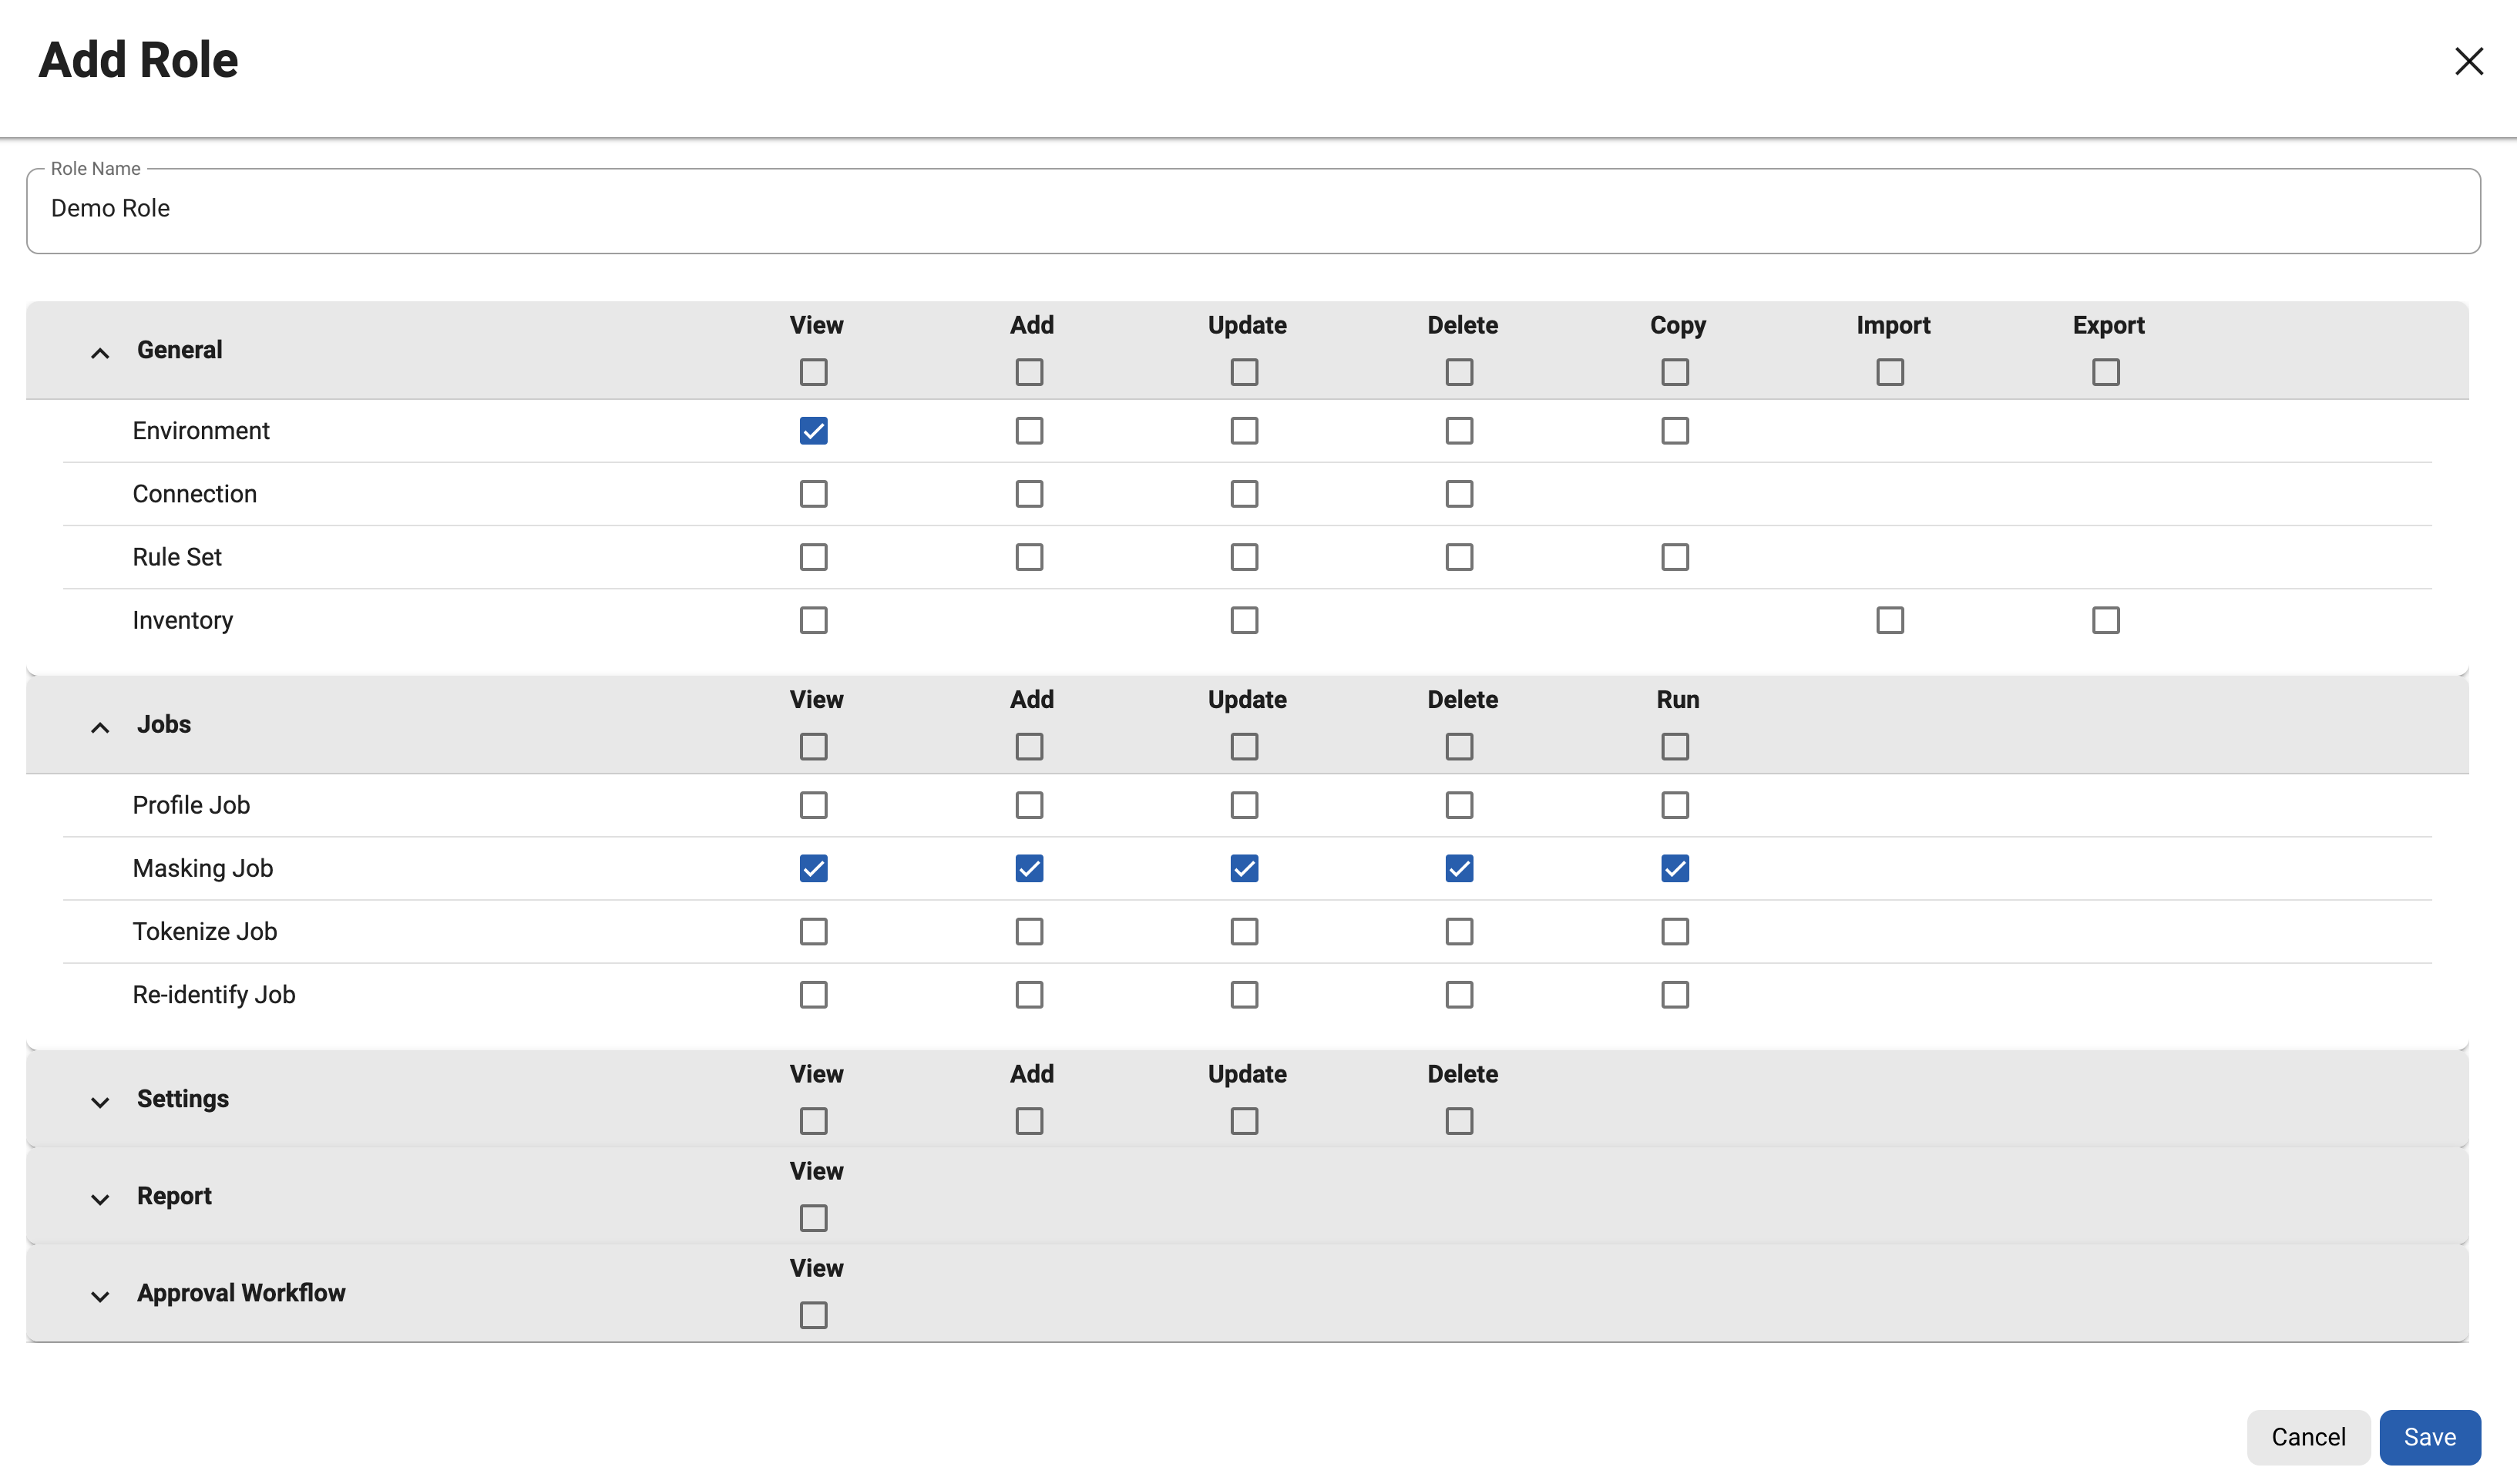Enable Run permission for Profile Job
Screen dimensions: 2517x1484
tap(1676, 805)
